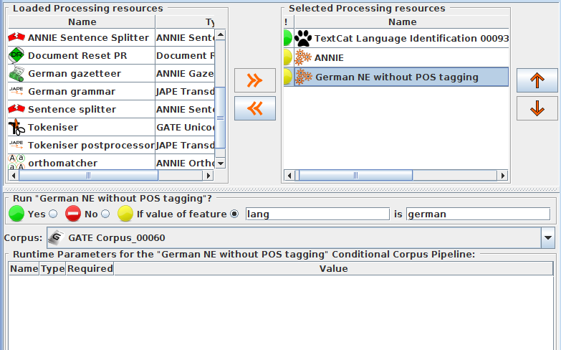Click the German gazetteer icon

click(16, 73)
